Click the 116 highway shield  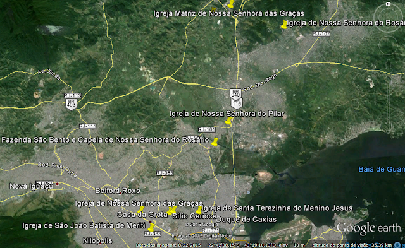pos(237,103)
